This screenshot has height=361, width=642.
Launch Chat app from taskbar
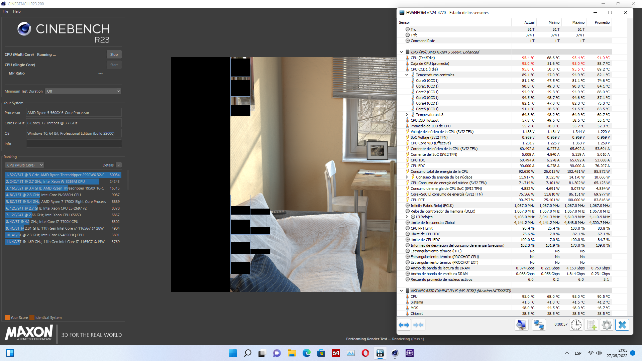(277, 353)
